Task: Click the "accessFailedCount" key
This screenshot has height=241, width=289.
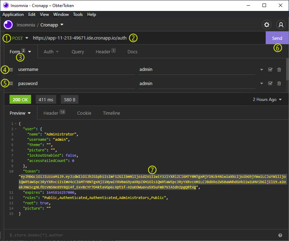Action: pos(48,161)
